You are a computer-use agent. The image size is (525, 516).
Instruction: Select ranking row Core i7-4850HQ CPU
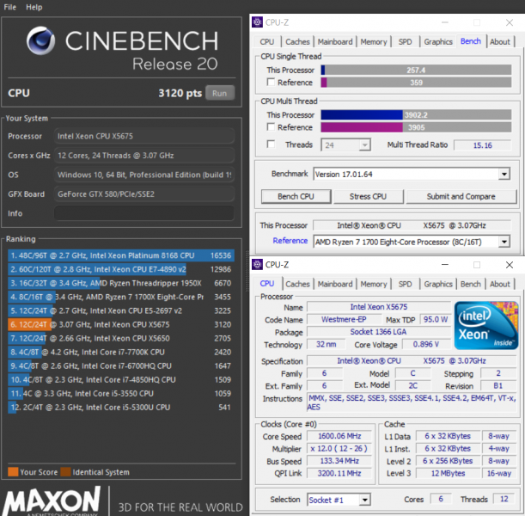click(x=121, y=379)
